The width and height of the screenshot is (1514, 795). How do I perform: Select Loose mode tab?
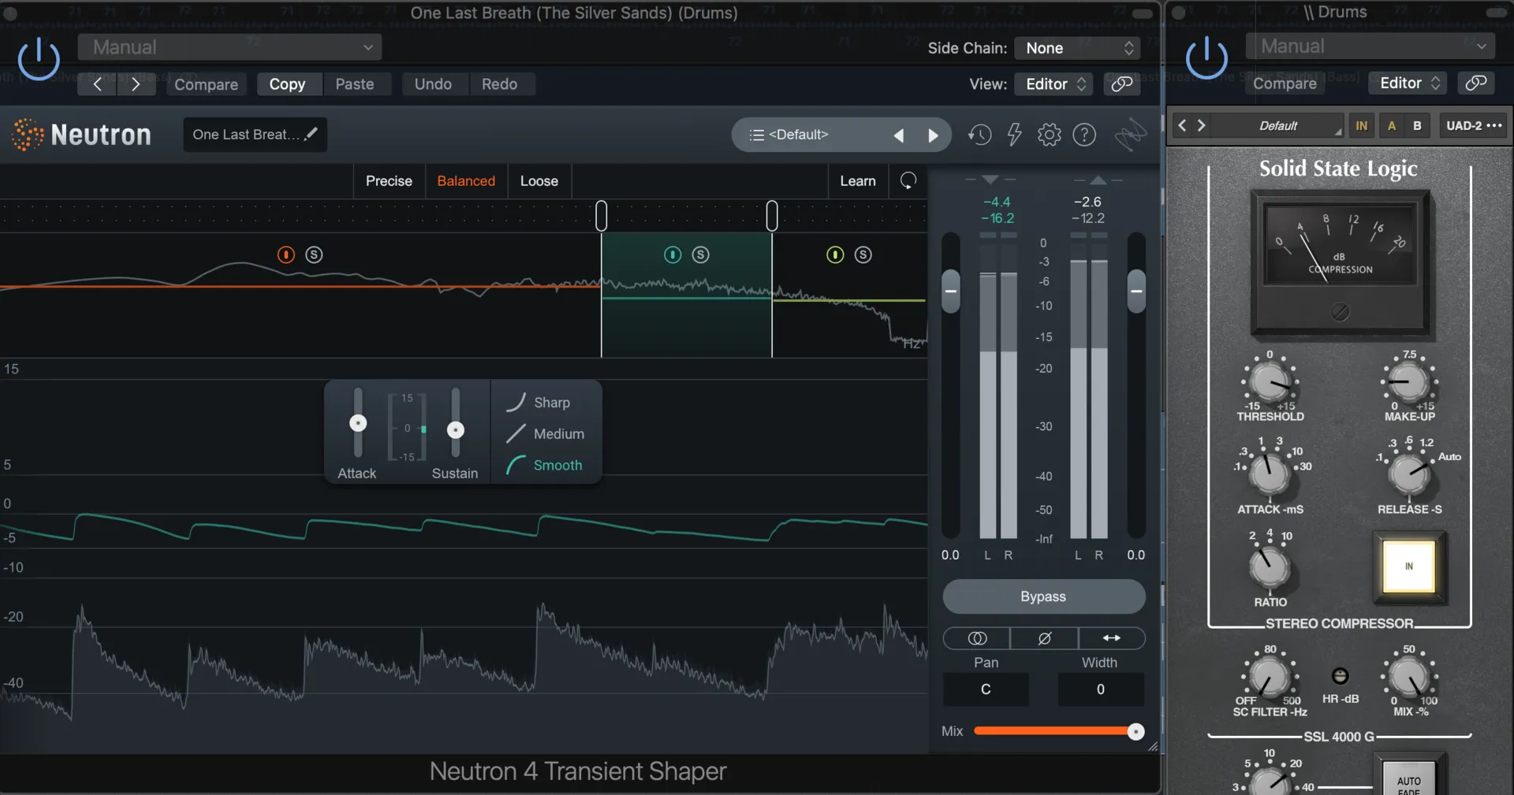(539, 181)
